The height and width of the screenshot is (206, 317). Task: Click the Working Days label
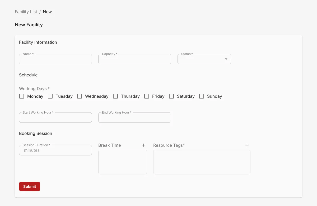[34, 89]
